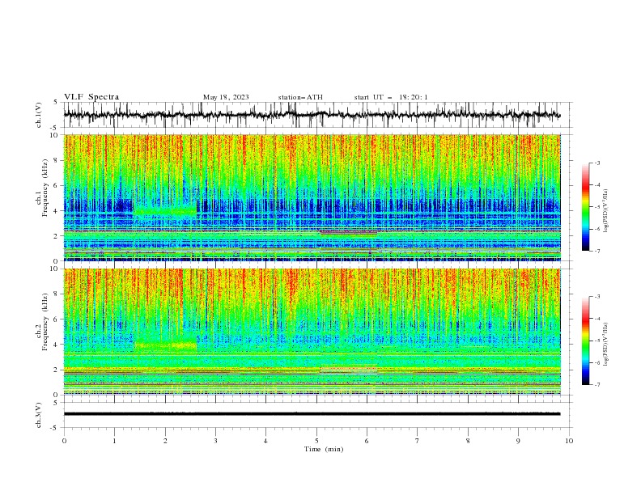Click the ch.2 2 kHz burst near minute 5.5
The image size is (641, 495).
348,370
